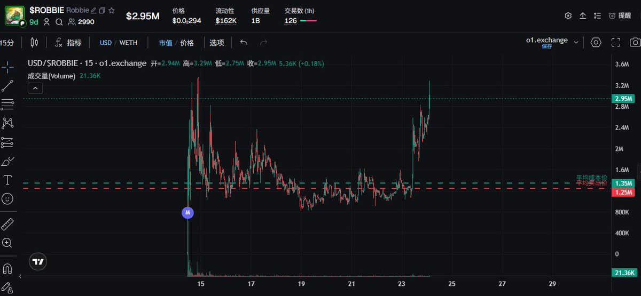Edit the Robbie token name pencil icon
Viewport: 641px width, 296px height.
click(93, 10)
